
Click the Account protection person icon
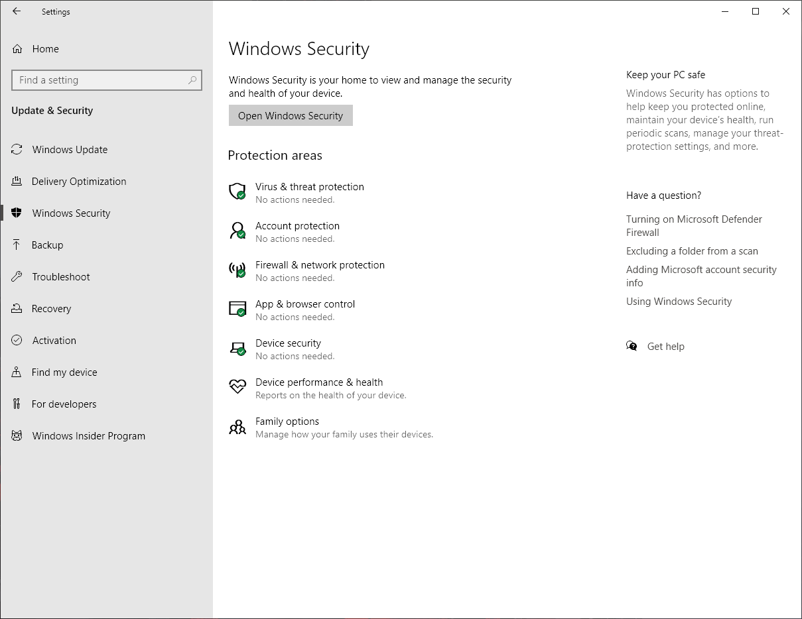237,231
